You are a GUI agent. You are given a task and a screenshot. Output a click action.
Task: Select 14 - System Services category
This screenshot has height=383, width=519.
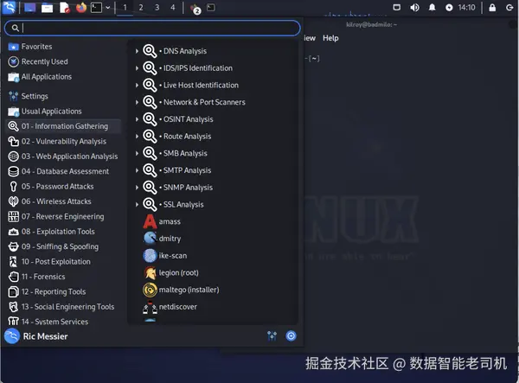63,322
